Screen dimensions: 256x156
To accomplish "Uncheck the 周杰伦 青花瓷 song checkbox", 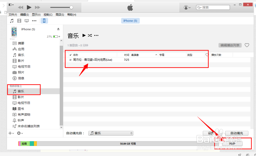I will point(70,60).
